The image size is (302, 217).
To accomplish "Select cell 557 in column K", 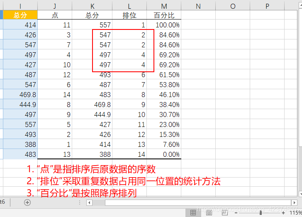I will tap(92, 24).
